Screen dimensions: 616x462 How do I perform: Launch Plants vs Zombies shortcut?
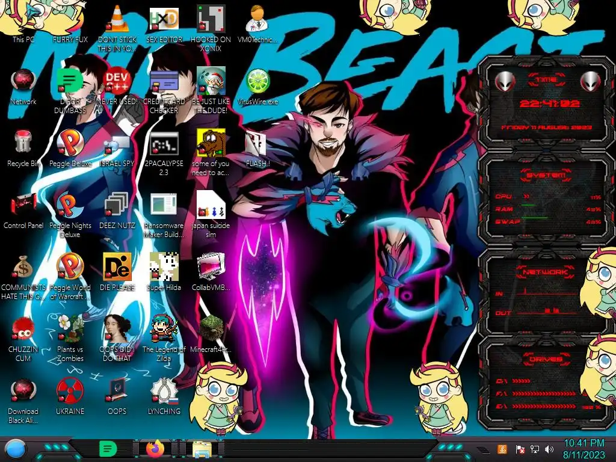click(70, 339)
